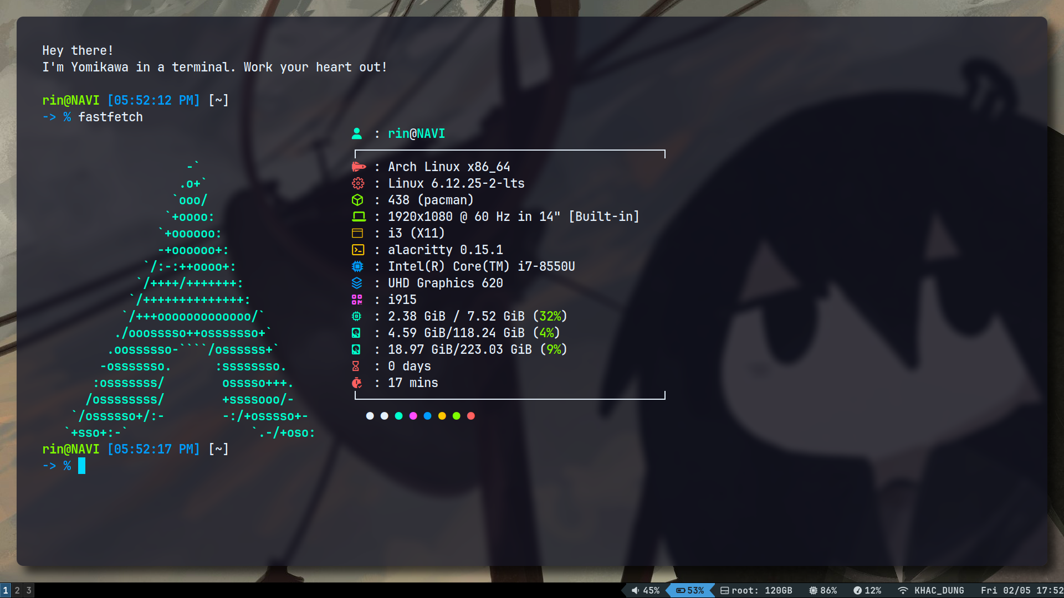Click the first white color dot

tap(370, 416)
